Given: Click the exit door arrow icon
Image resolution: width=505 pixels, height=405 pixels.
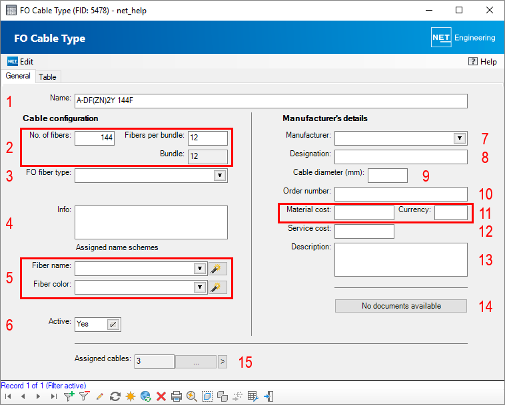Looking at the screenshot, I should 268,396.
